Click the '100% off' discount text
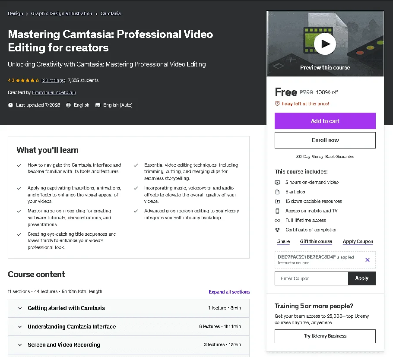393x357 pixels. [x=327, y=92]
